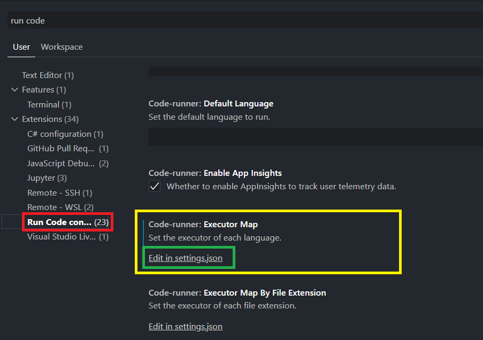Open GitHub Pull Requests settings category

pyautogui.click(x=67, y=149)
